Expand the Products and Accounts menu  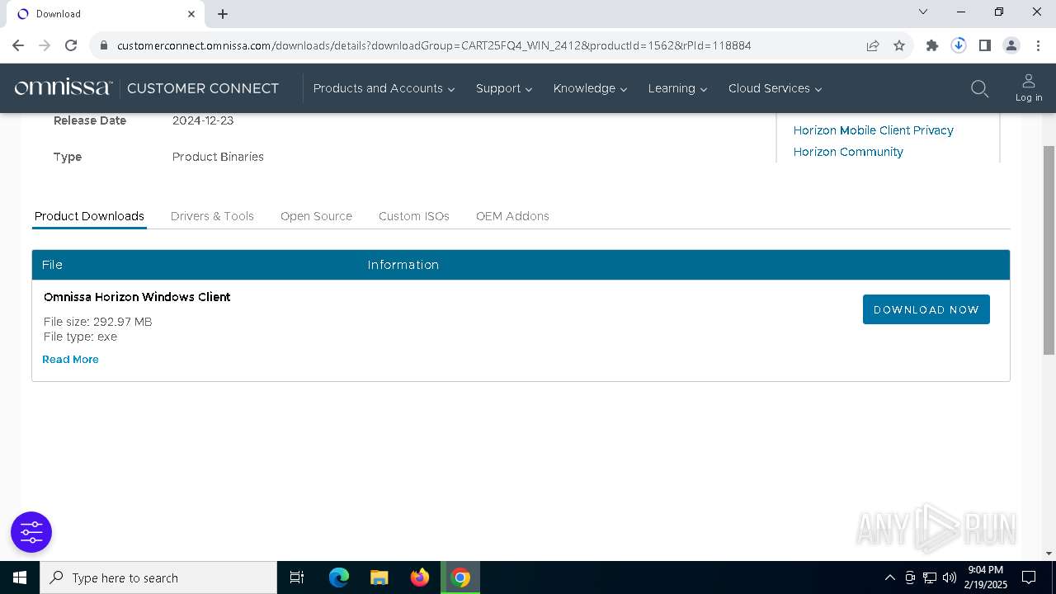pos(384,88)
